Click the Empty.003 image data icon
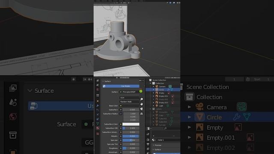The height and width of the screenshot is (154, 274). tap(173, 103)
